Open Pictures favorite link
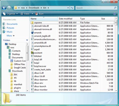 coord(10,28)
